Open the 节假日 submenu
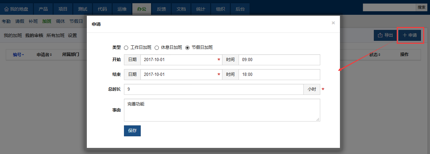Image resolution: width=430 pixels, height=154 pixels. click(76, 22)
